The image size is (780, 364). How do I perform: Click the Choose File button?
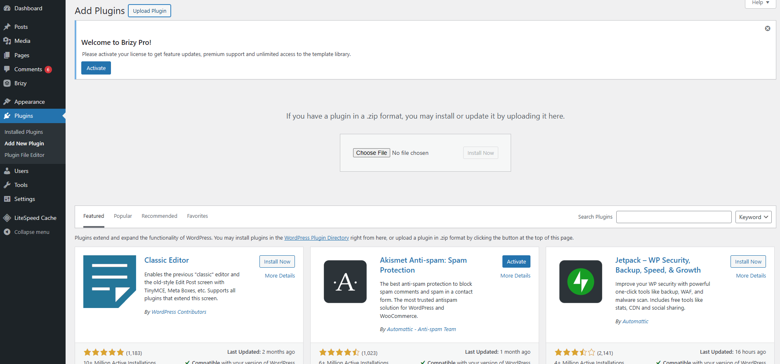(x=372, y=153)
